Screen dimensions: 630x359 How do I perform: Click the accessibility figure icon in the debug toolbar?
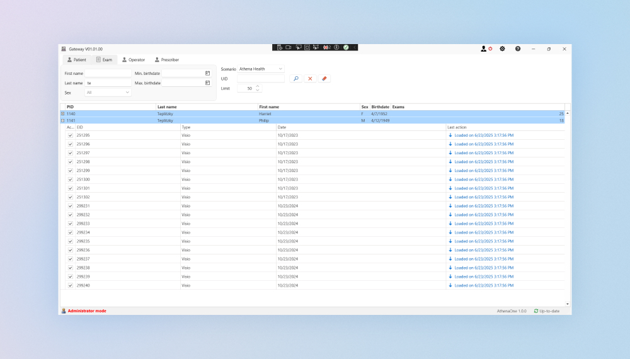(x=336, y=47)
